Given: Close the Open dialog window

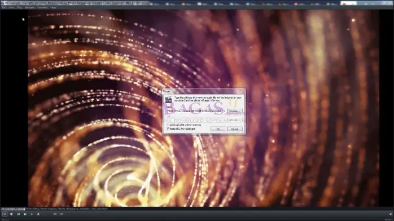Looking at the screenshot, I should (x=240, y=91).
